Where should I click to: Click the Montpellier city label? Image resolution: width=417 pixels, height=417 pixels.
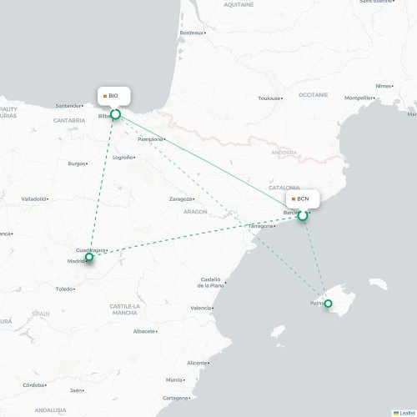coord(359,98)
